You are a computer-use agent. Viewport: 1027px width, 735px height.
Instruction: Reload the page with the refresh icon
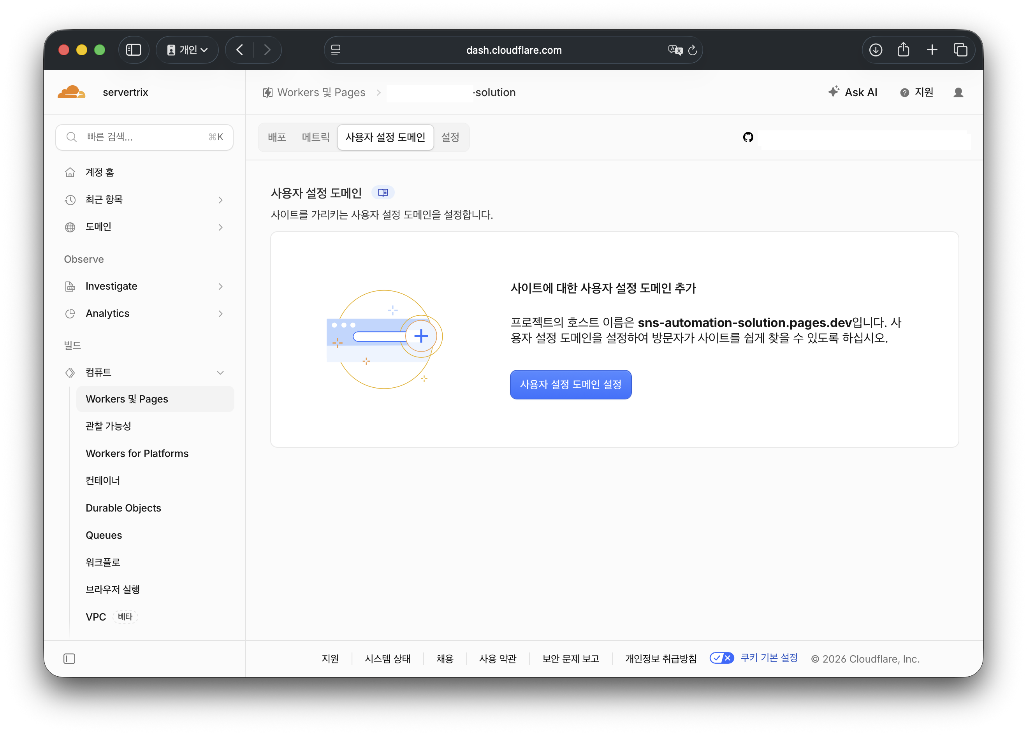pyautogui.click(x=693, y=50)
